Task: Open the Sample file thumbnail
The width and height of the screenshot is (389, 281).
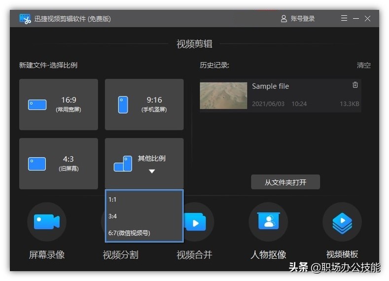Action: (223, 95)
